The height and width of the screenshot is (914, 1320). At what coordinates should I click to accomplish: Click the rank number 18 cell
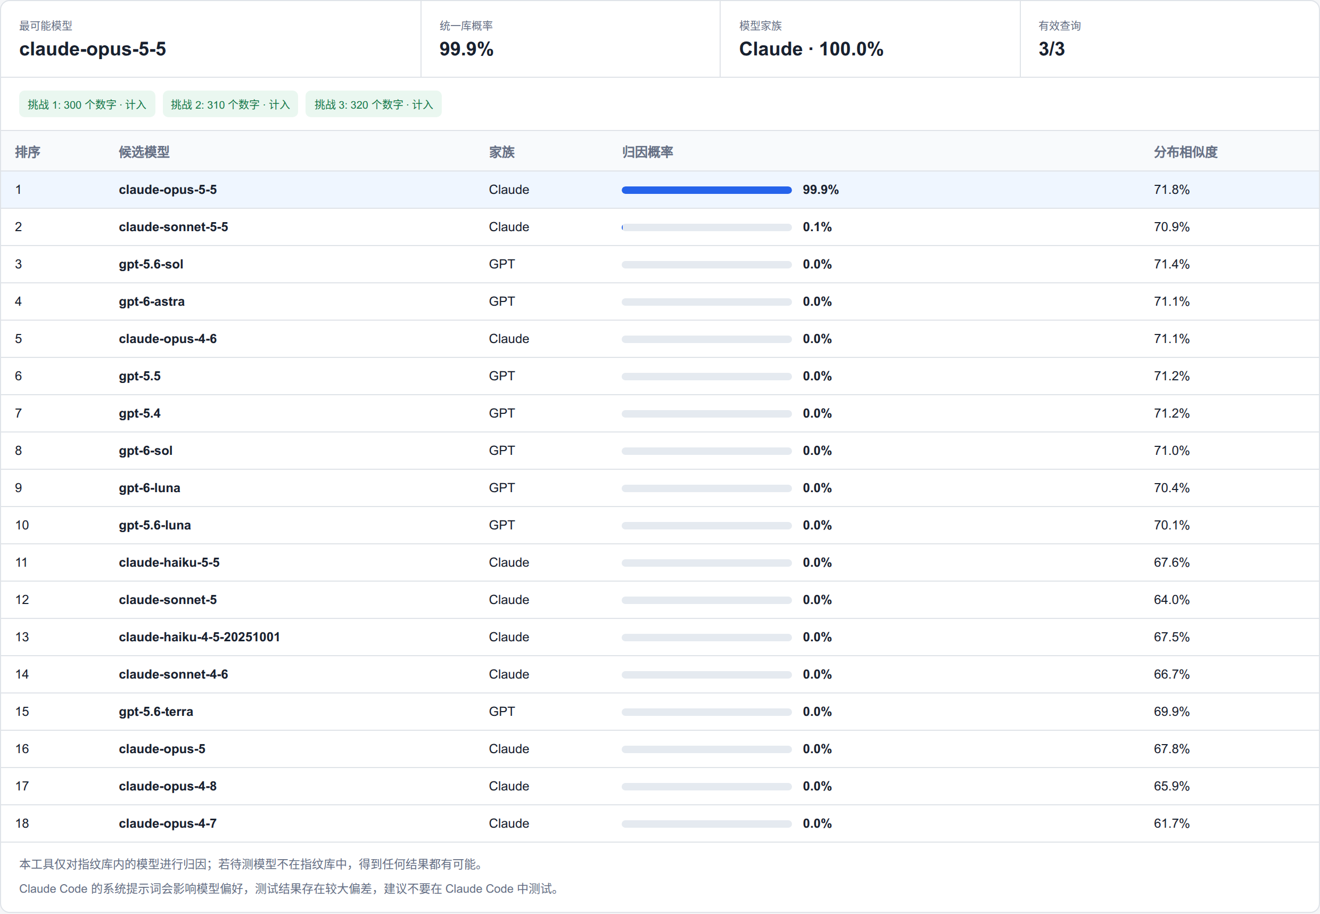coord(22,822)
